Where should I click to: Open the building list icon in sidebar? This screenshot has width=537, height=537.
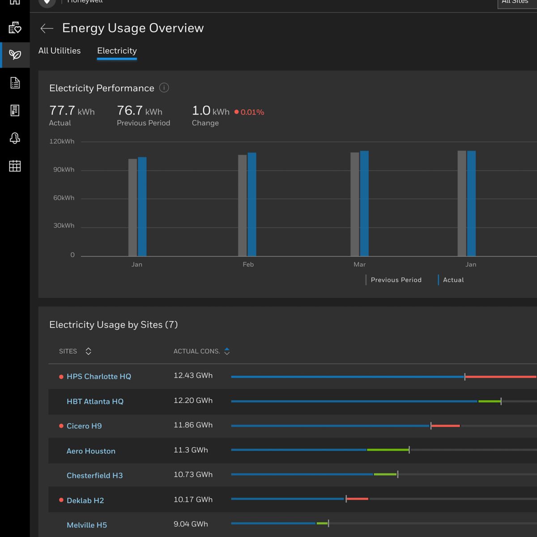pos(15,111)
